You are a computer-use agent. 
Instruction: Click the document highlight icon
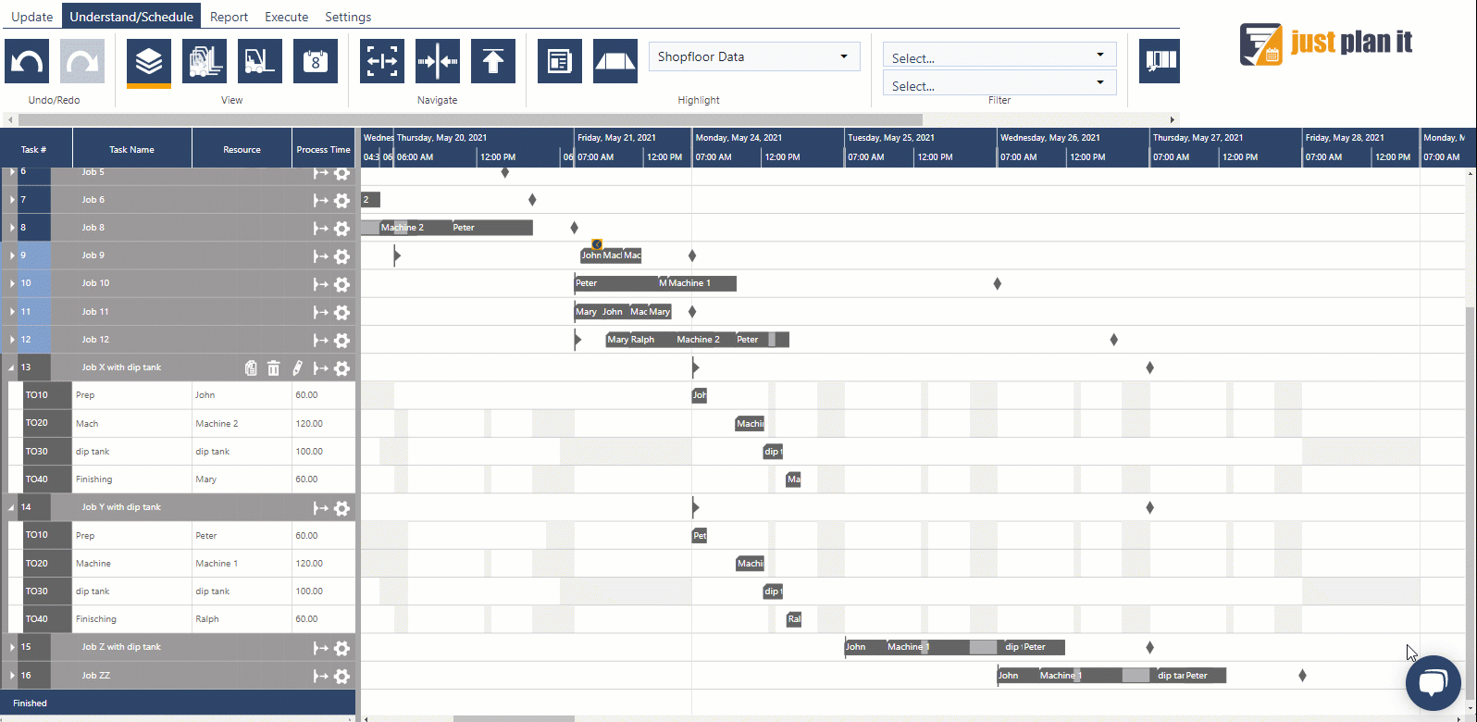(560, 62)
